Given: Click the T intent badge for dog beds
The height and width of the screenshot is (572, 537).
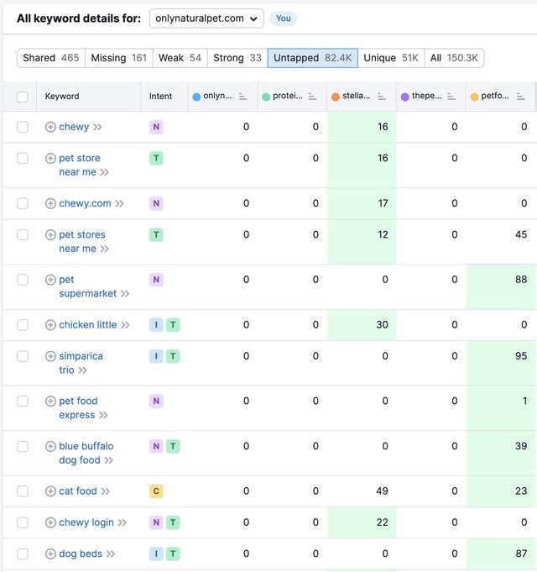Looking at the screenshot, I should click(173, 554).
